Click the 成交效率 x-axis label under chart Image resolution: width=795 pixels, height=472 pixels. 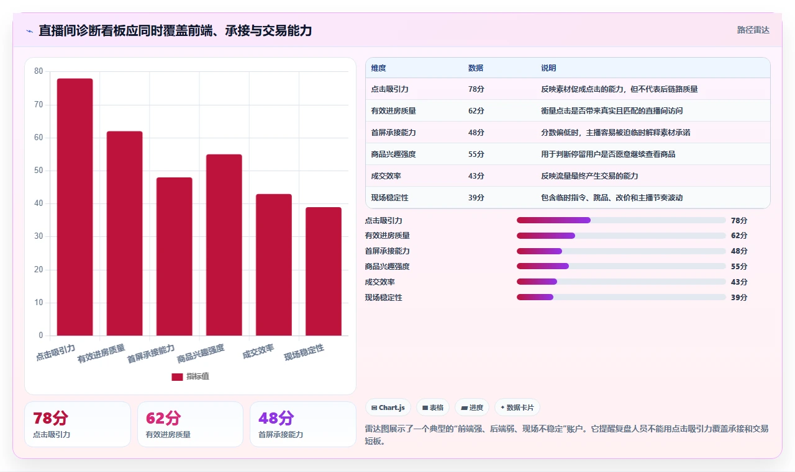[x=258, y=352]
